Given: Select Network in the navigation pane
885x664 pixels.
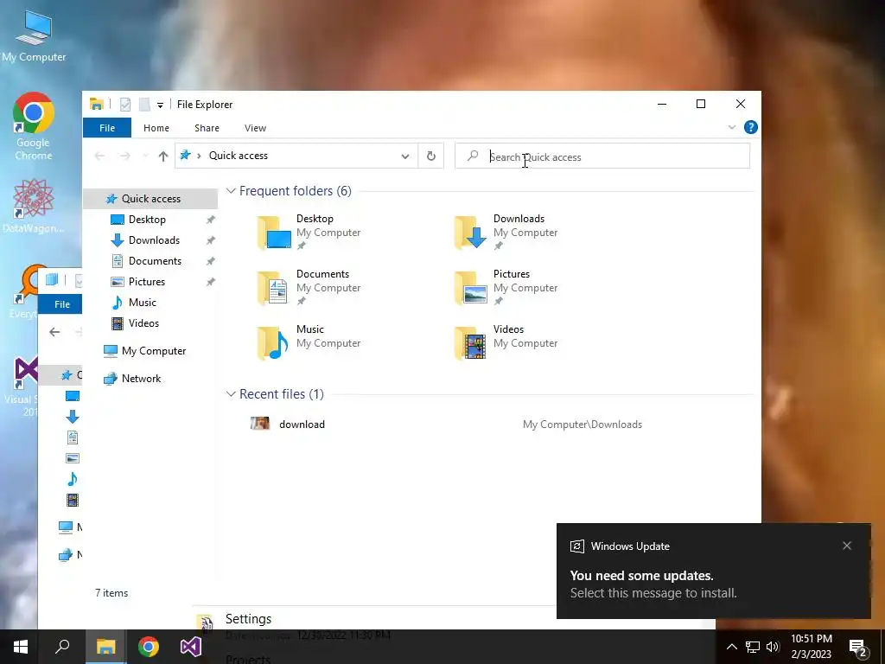Looking at the screenshot, I should [141, 379].
